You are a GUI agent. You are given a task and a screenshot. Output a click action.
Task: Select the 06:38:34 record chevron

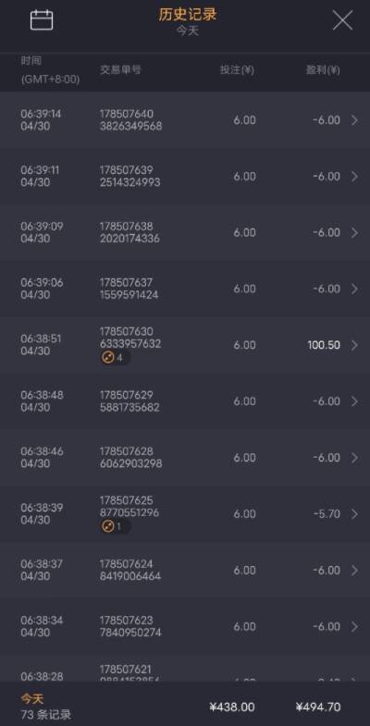[x=354, y=626]
